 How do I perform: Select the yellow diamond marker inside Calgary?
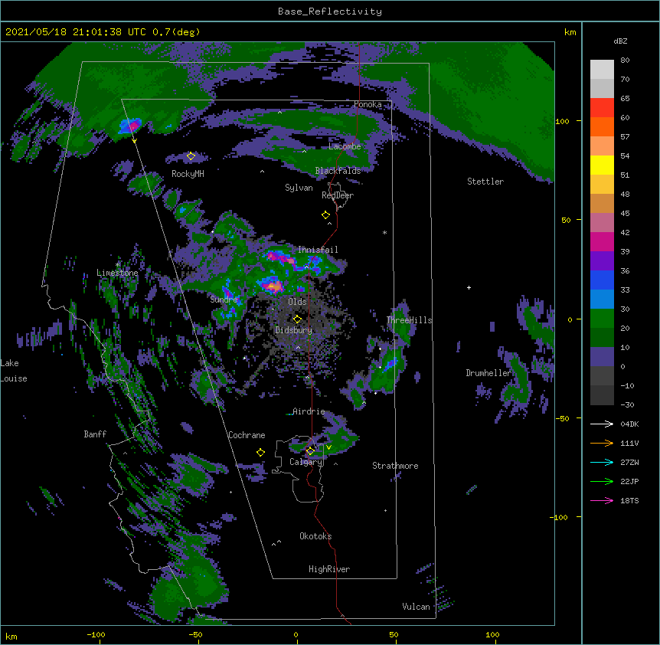pos(310,451)
